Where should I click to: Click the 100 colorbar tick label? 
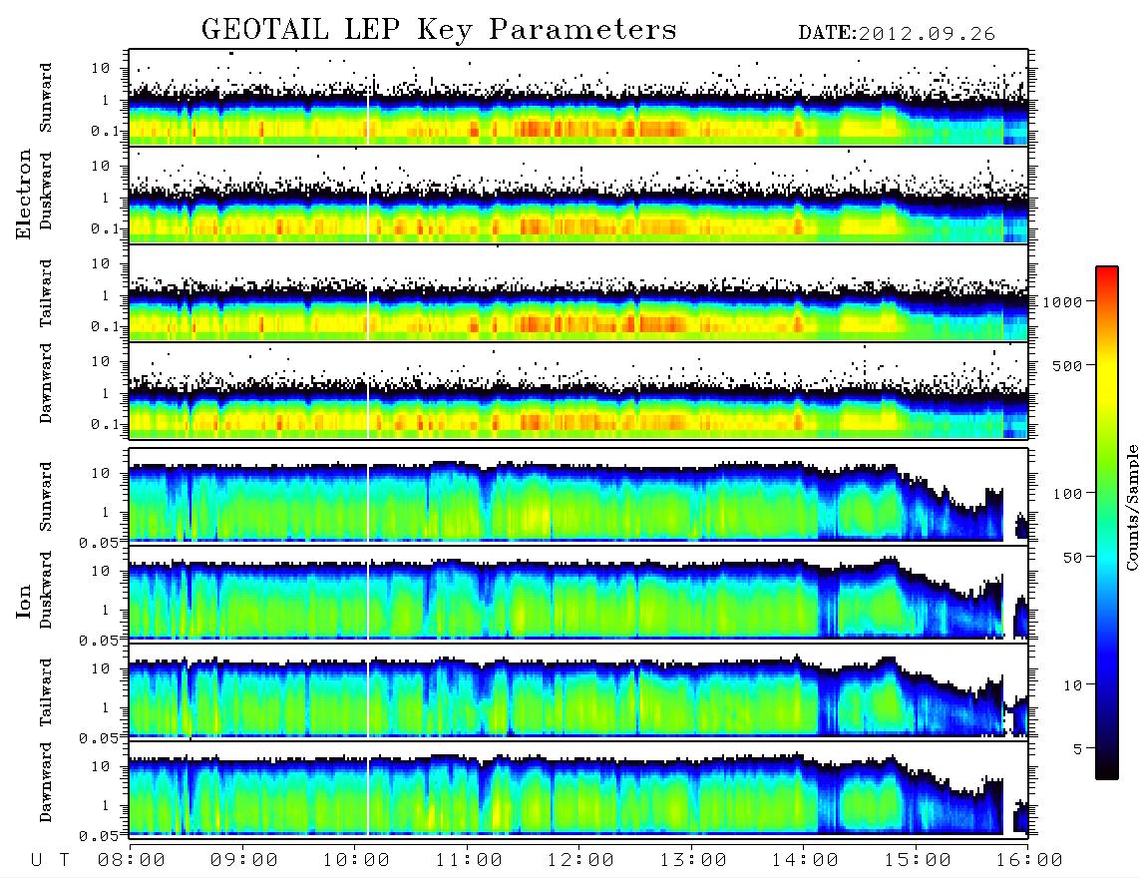[1068, 494]
